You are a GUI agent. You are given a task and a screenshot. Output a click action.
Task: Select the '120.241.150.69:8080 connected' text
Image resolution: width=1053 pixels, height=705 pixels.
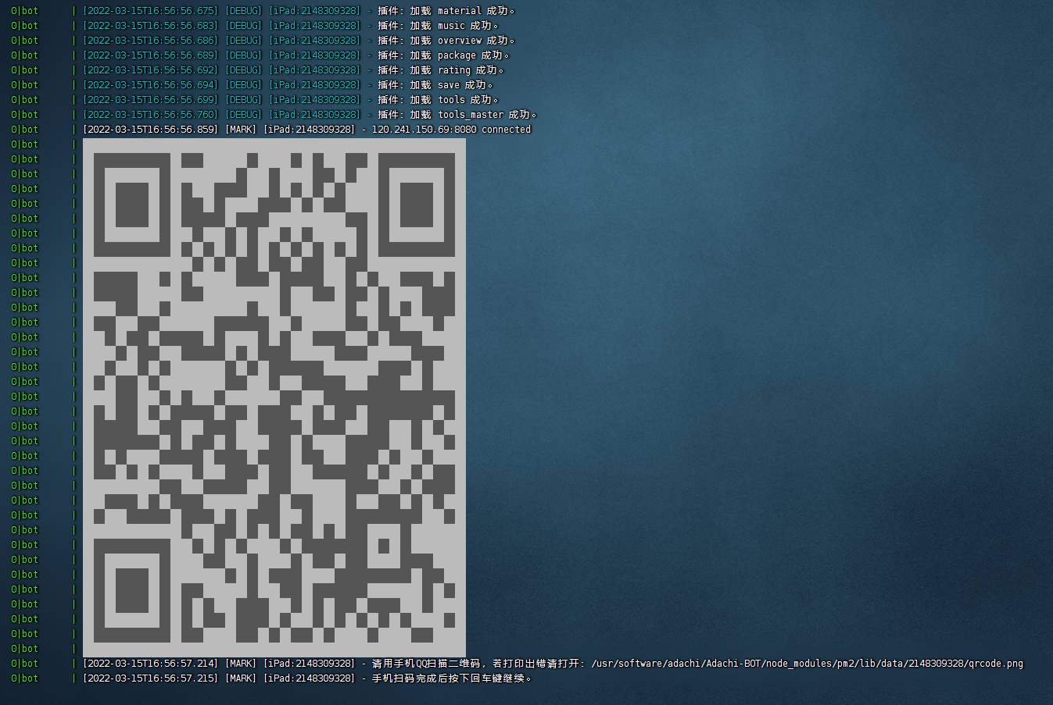point(451,130)
